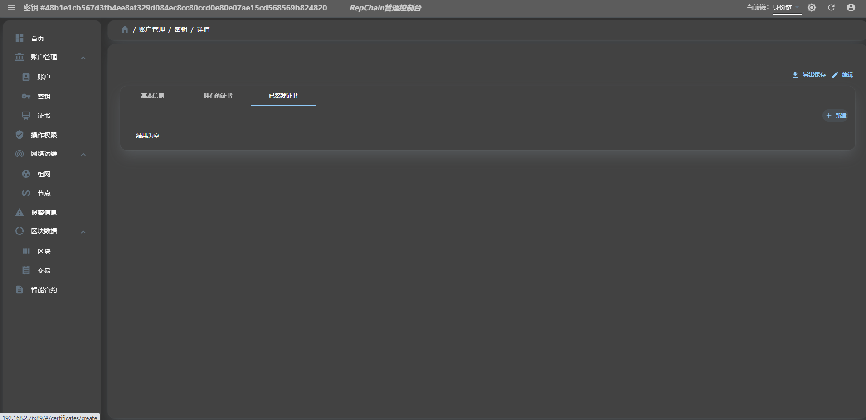Image resolution: width=866 pixels, height=420 pixels.
Task: Open the 当前链 身份链 dropdown
Action: [787, 8]
